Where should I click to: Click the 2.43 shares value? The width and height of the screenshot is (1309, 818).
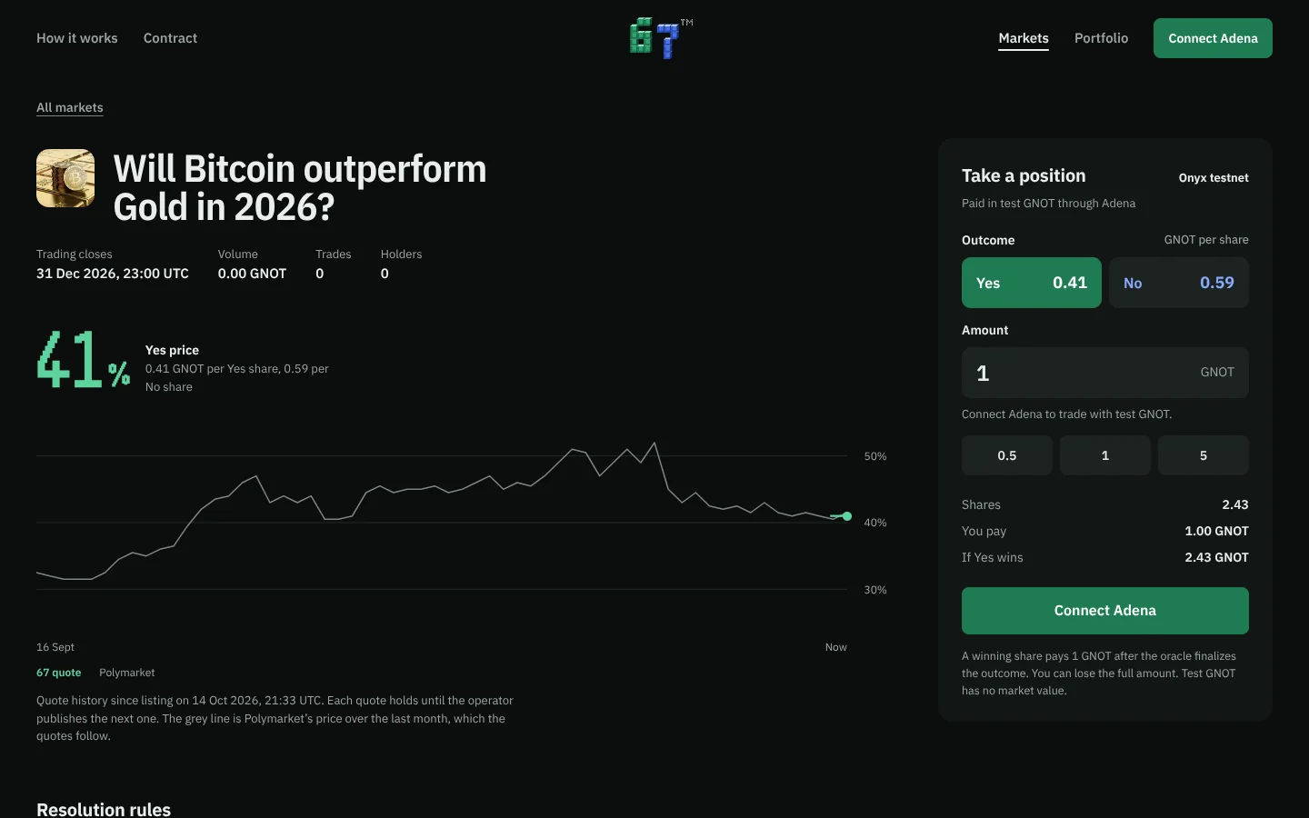[1235, 504]
